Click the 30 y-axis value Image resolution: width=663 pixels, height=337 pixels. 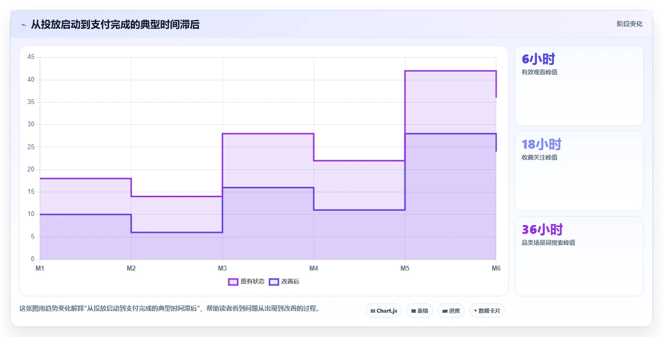point(31,124)
